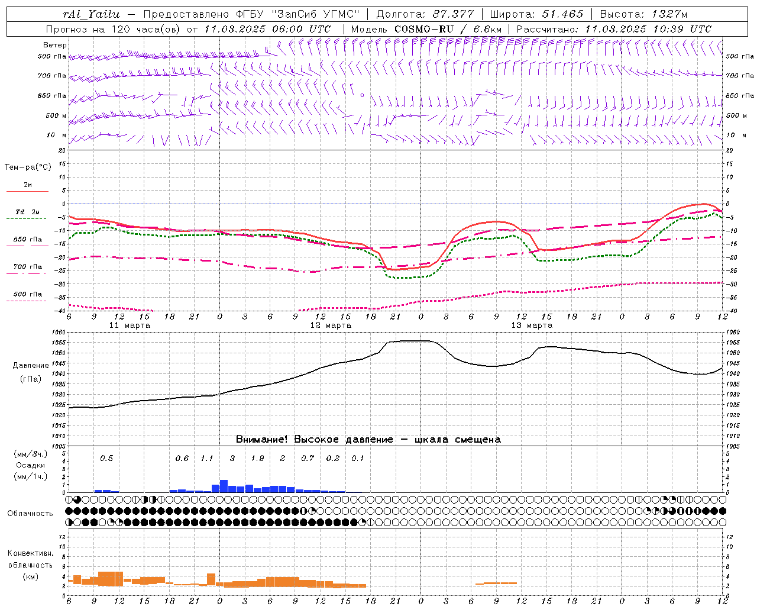The width and height of the screenshot is (757, 606).
Task: Click the 12 марта date label
Action: [x=331, y=325]
